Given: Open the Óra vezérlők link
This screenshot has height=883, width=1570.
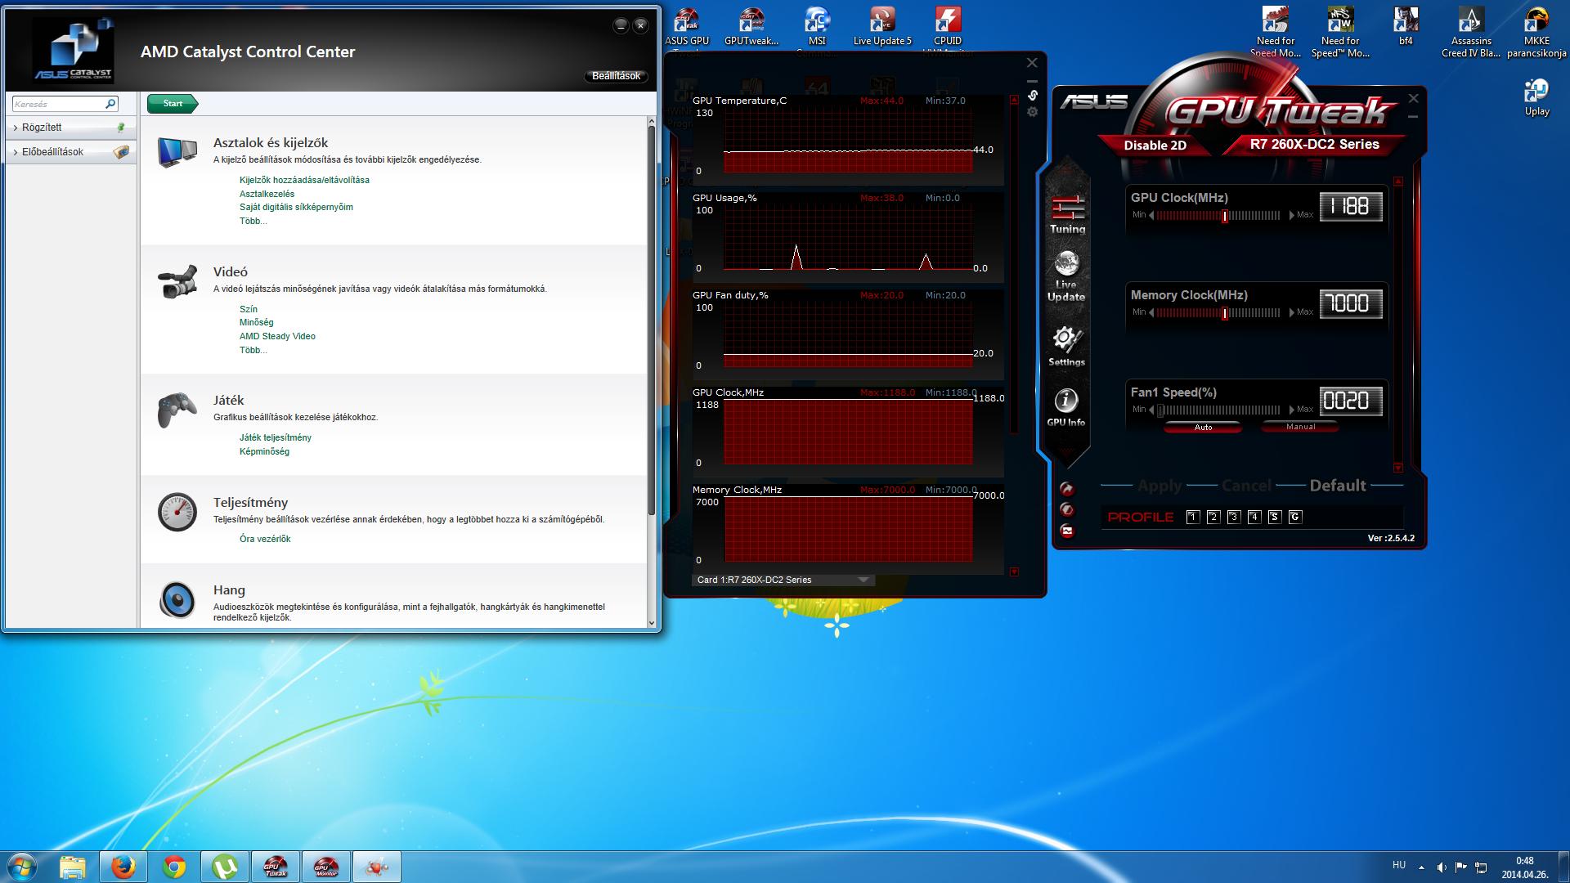Looking at the screenshot, I should (x=265, y=539).
